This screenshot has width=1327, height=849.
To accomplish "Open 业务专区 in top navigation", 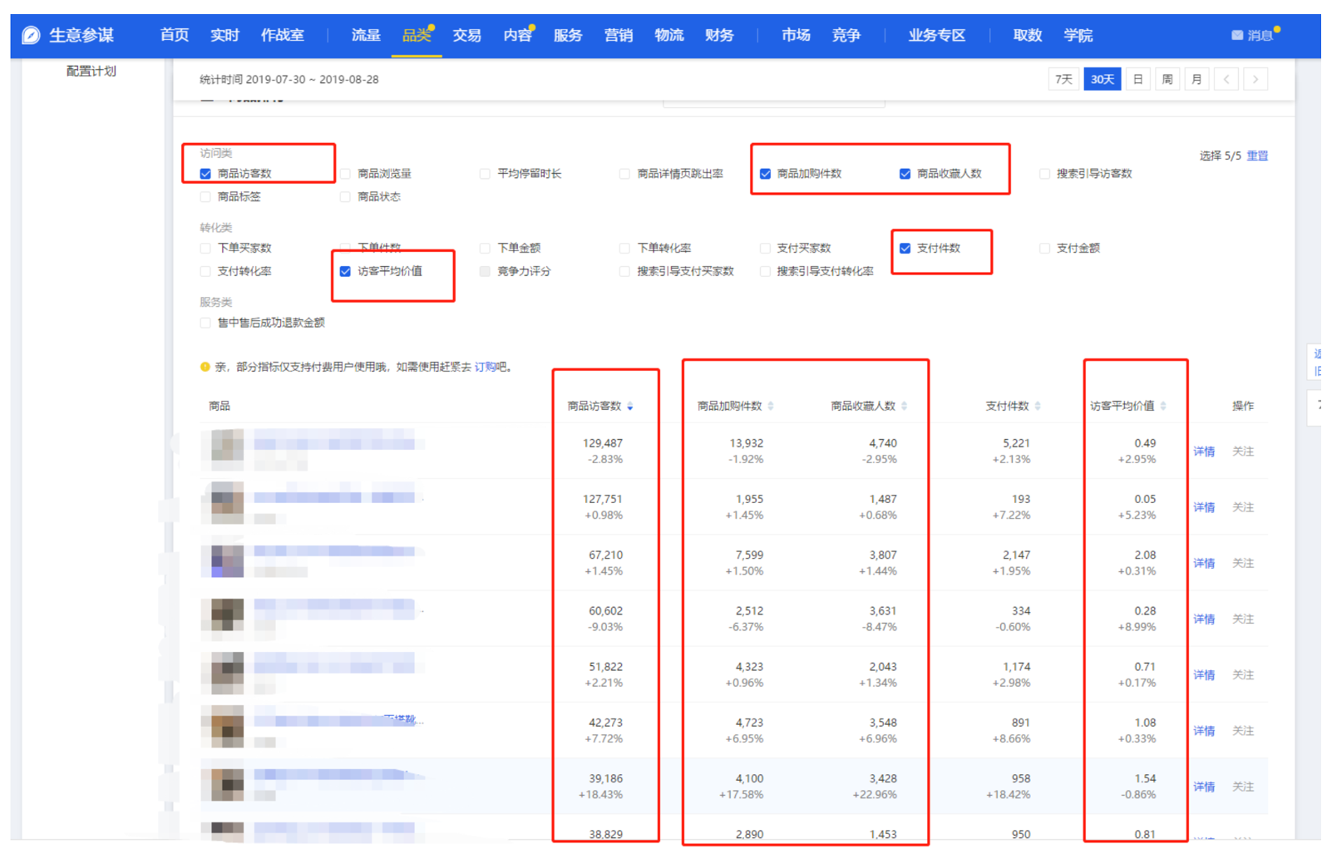I will [x=937, y=35].
